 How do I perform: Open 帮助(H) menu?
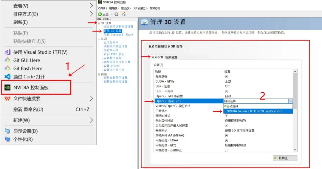[155, 8]
